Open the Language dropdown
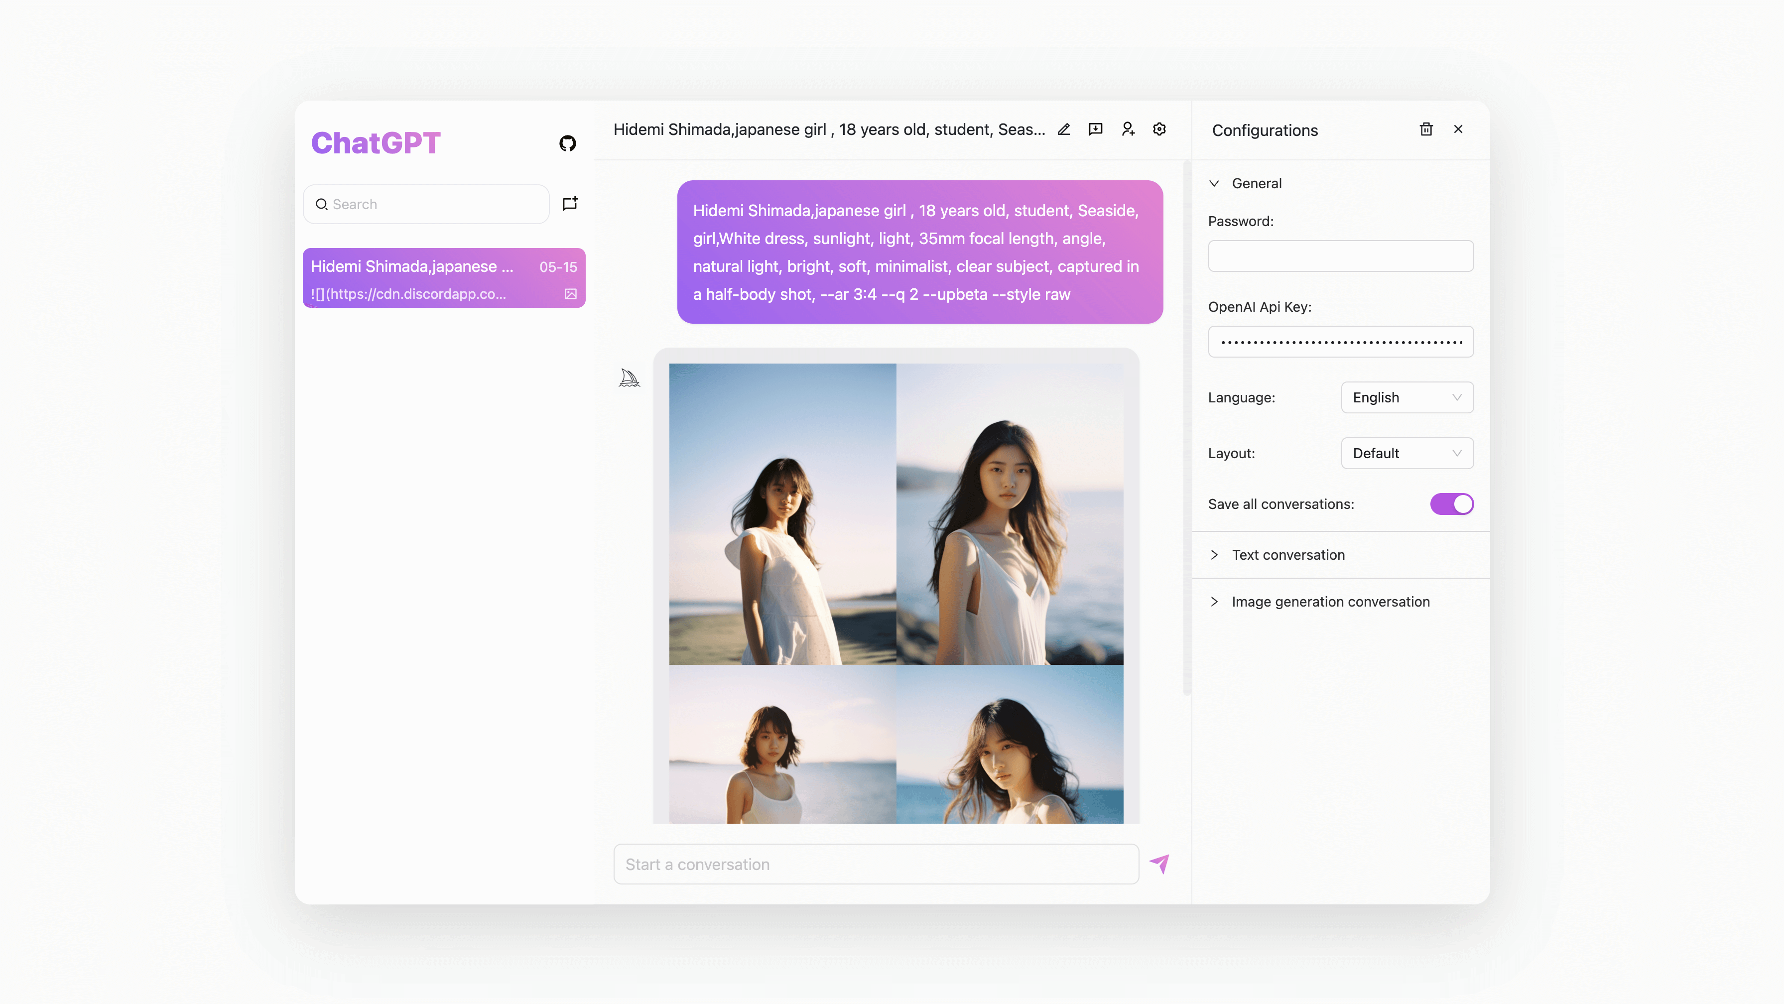The width and height of the screenshot is (1784, 1004). [x=1406, y=397]
